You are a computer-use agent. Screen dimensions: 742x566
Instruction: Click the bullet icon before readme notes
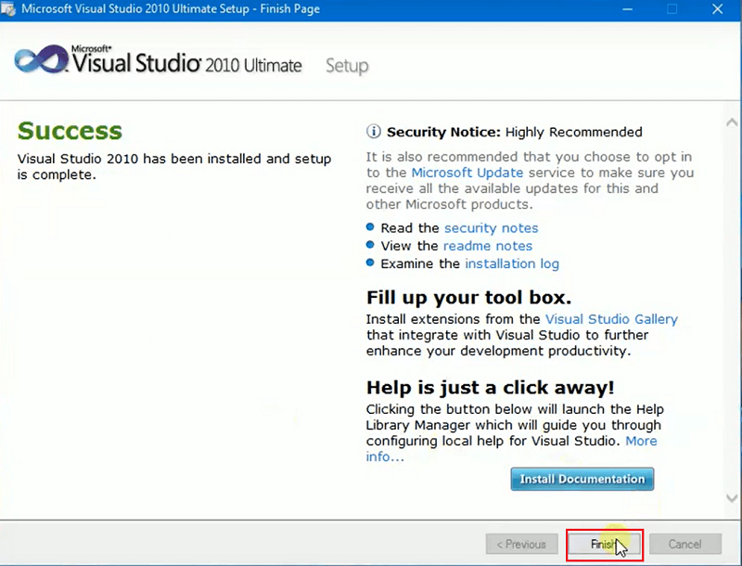pyautogui.click(x=369, y=246)
